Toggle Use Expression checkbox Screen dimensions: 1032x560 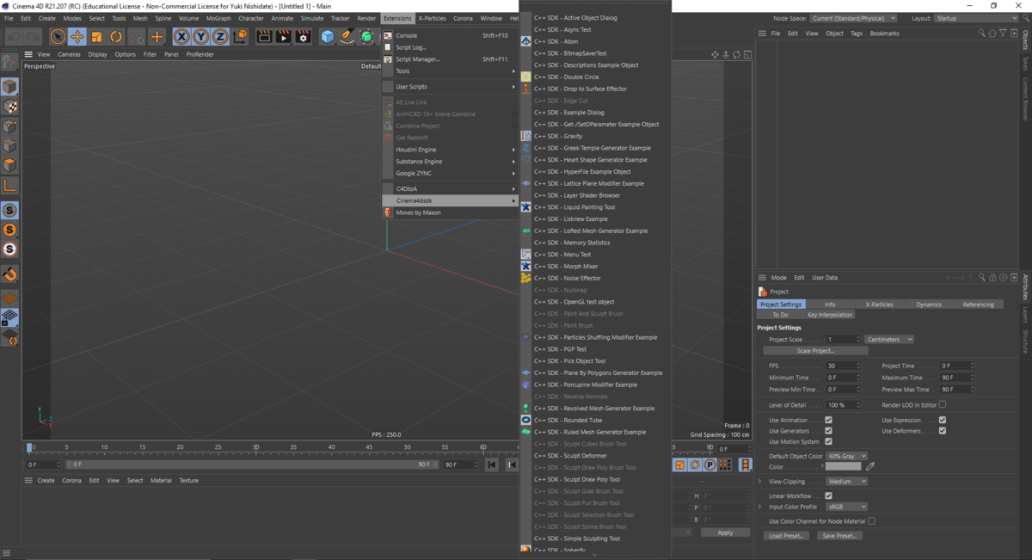click(x=943, y=420)
